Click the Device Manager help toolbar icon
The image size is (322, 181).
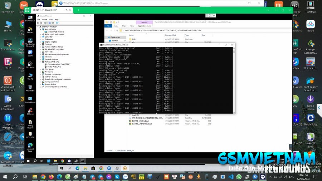coord(49,23)
